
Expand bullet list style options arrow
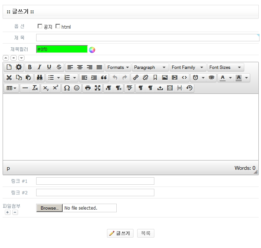point(59,77)
